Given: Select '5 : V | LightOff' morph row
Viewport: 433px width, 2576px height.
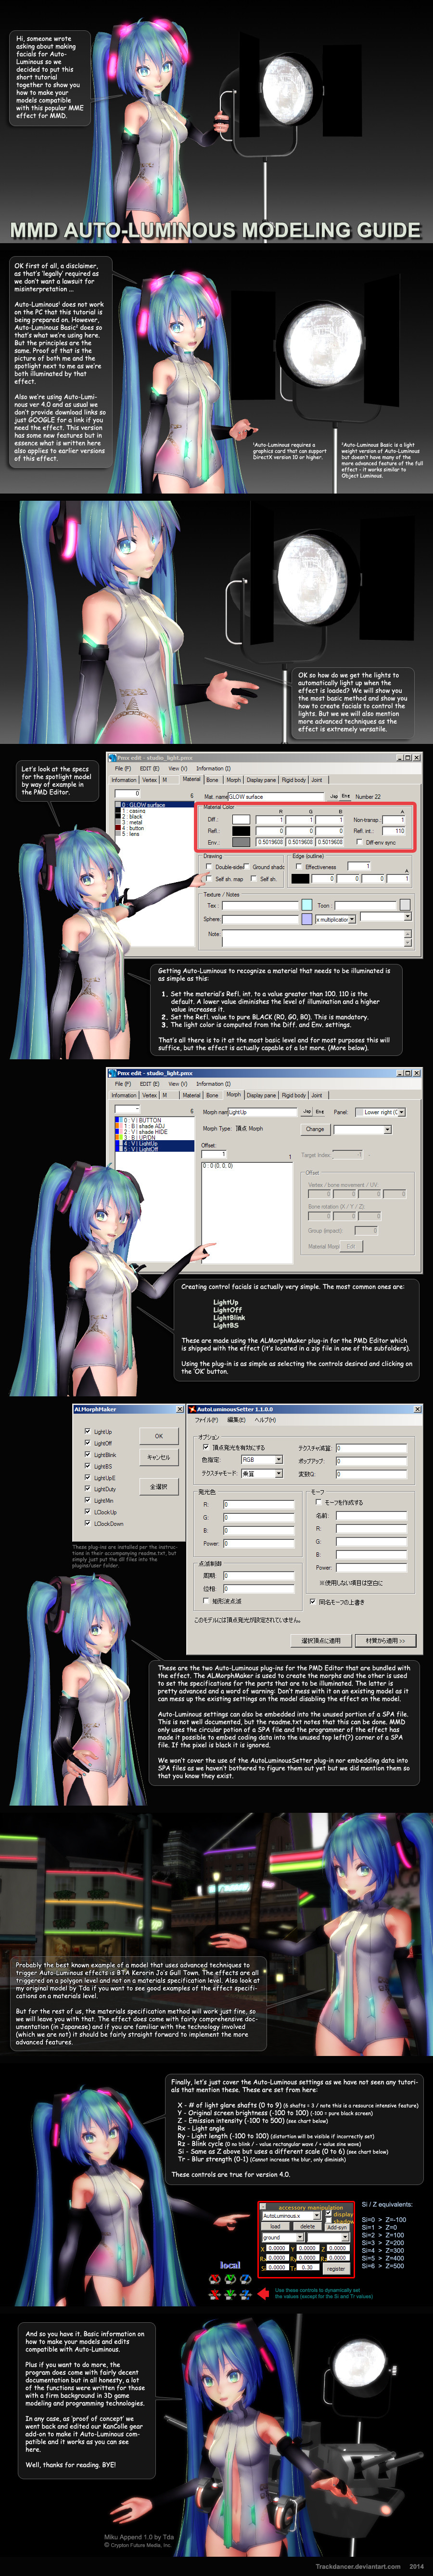Looking at the screenshot, I should (155, 1149).
